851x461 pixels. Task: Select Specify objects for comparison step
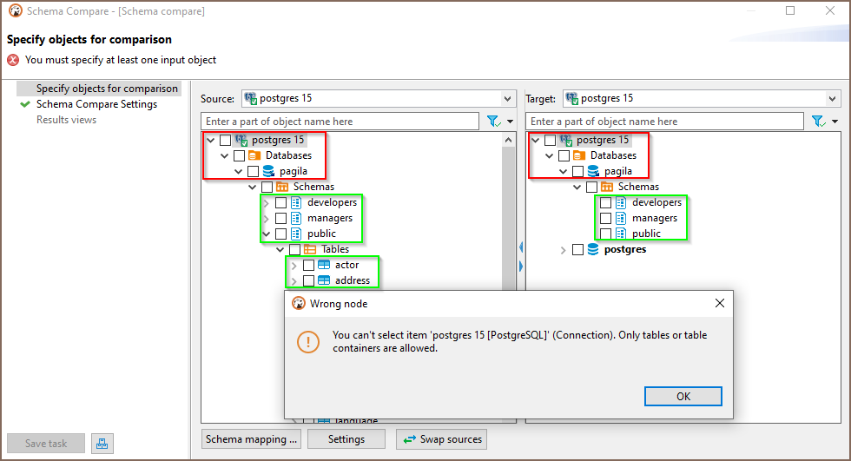pyautogui.click(x=106, y=89)
